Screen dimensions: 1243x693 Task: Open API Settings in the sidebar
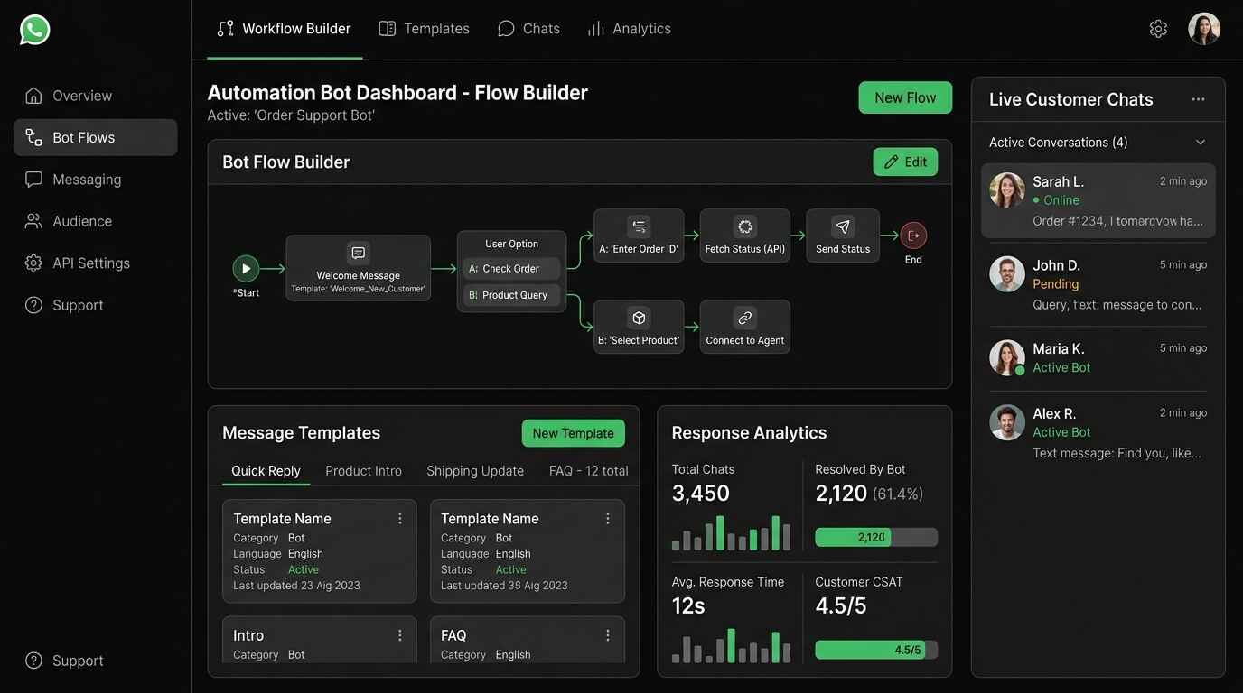pos(95,263)
